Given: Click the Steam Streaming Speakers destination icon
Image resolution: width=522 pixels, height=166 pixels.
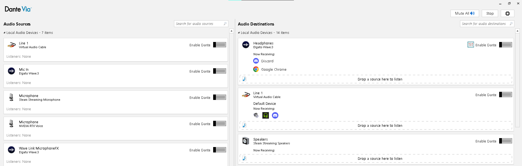Looking at the screenshot, I should [246, 141].
